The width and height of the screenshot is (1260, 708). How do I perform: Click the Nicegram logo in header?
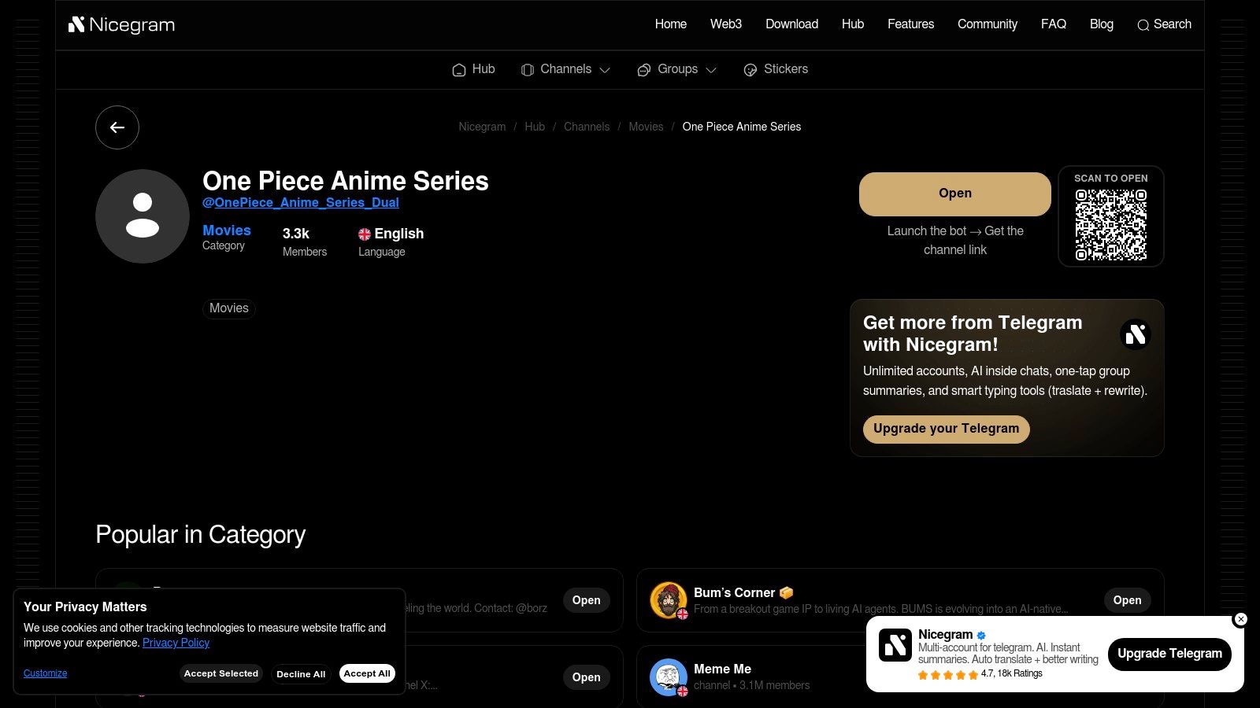(121, 24)
